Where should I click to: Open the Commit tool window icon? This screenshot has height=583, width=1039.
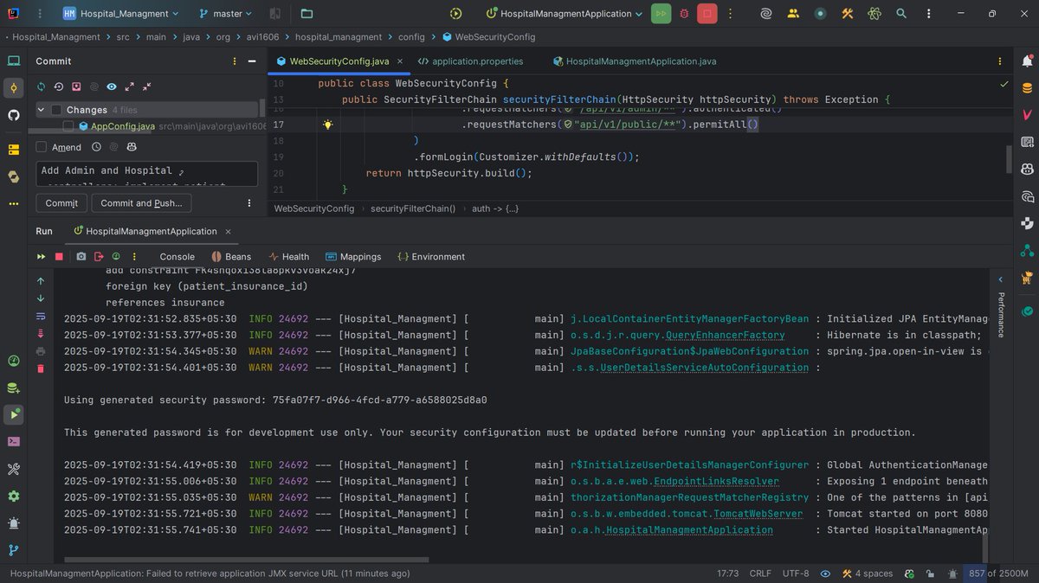pyautogui.click(x=14, y=87)
